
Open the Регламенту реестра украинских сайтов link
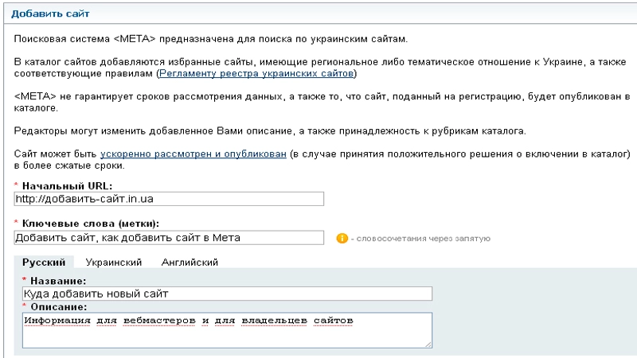click(256, 73)
